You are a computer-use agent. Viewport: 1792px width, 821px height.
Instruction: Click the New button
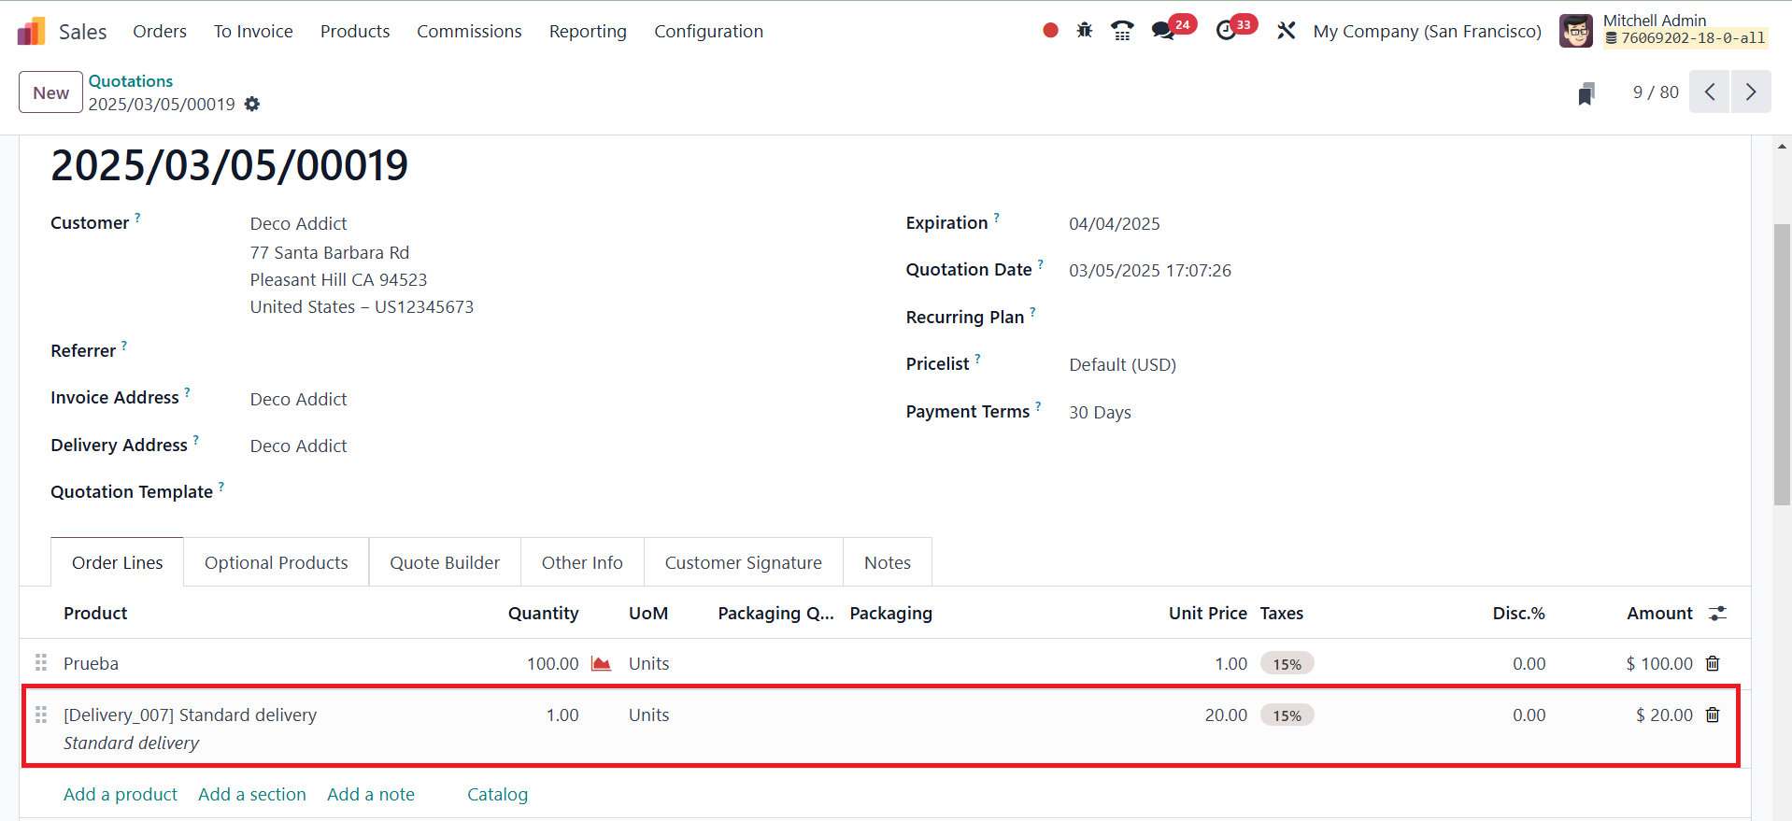(50, 92)
